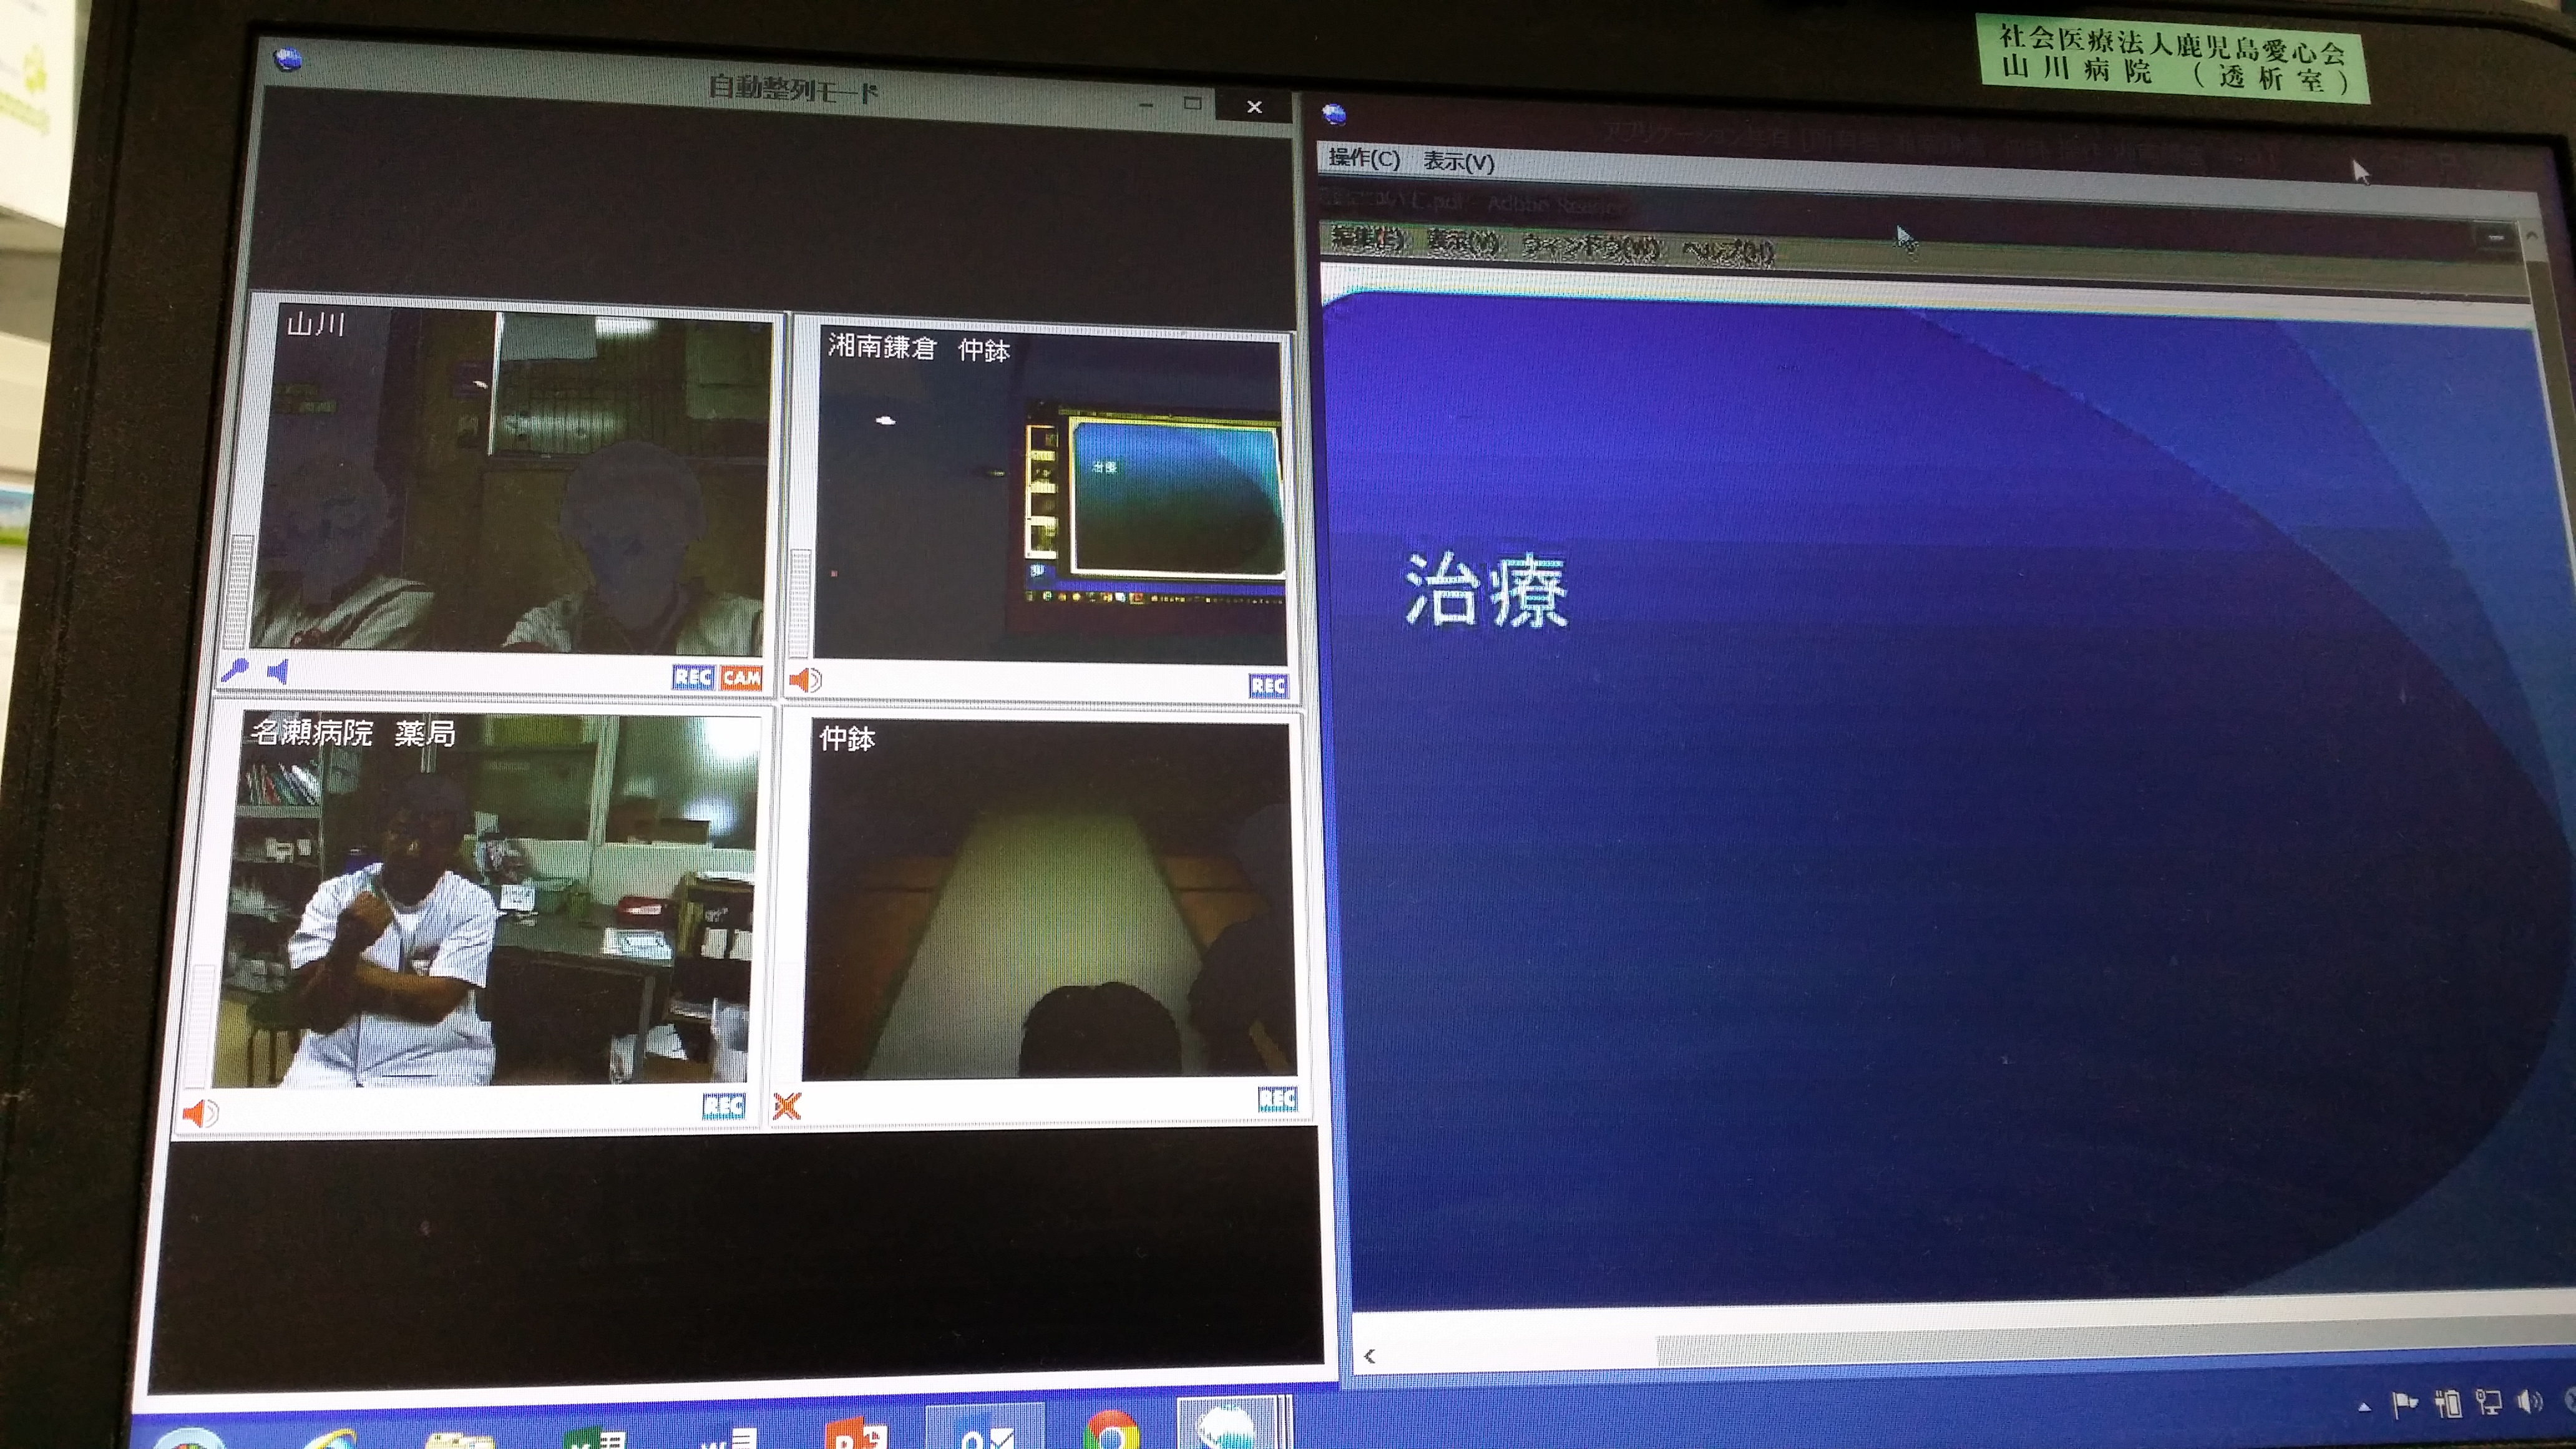2576x1449 pixels.
Task: Click the REC button on the 山川 tile
Action: pyautogui.click(x=693, y=677)
